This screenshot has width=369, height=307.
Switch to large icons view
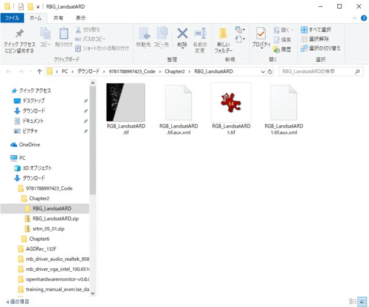click(363, 301)
